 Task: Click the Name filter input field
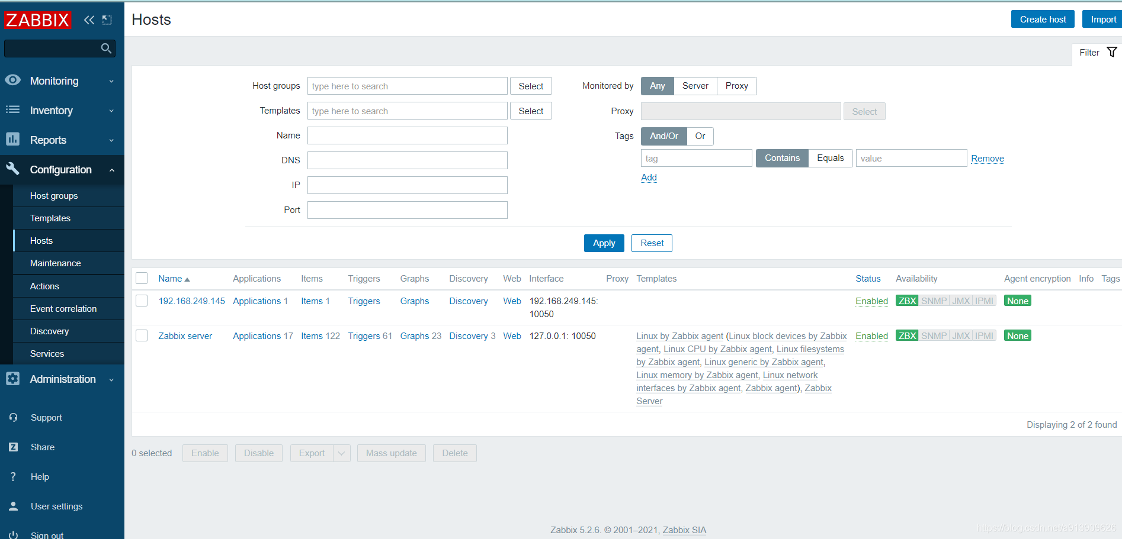click(408, 135)
